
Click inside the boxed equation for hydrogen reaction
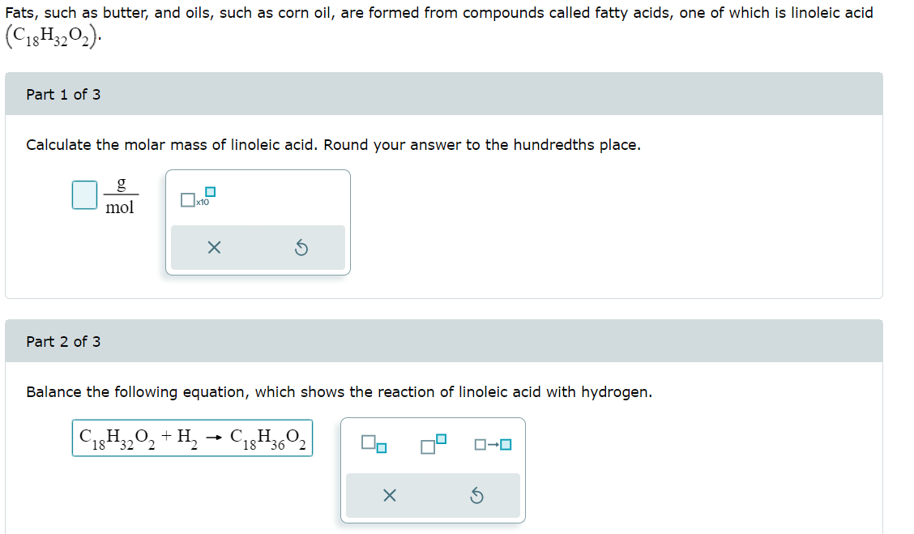[x=191, y=438]
